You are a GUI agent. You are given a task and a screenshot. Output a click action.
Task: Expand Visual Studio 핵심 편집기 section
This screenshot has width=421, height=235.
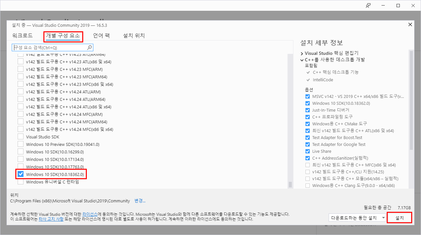pos(302,53)
